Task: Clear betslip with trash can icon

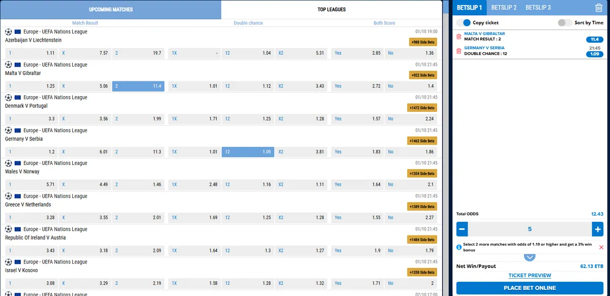Action: tap(598, 8)
